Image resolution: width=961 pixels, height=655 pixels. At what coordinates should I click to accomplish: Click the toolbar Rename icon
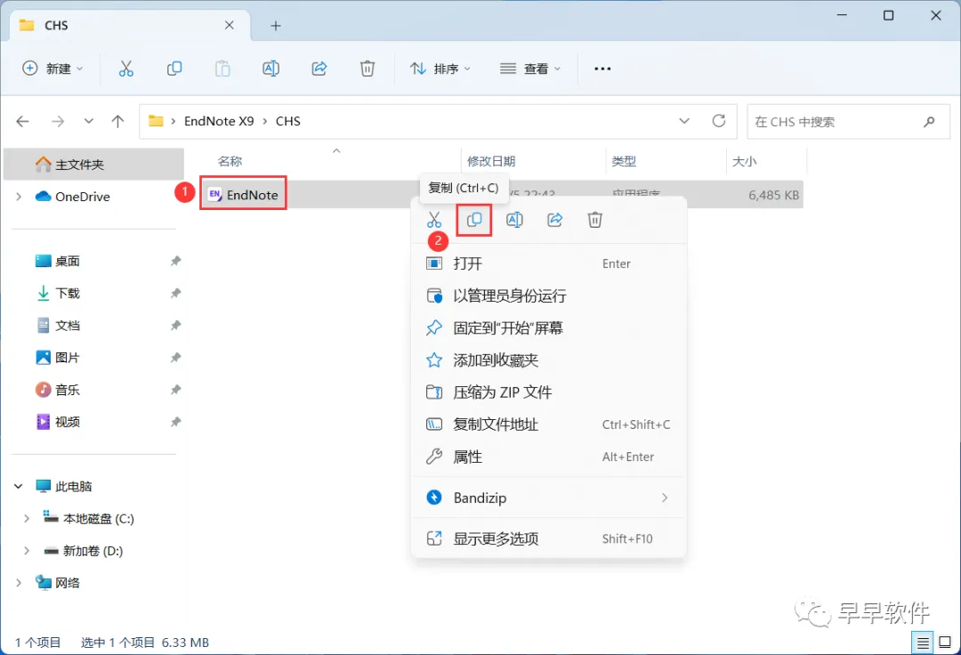tap(271, 69)
